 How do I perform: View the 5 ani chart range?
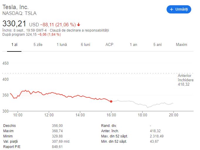click(157, 44)
